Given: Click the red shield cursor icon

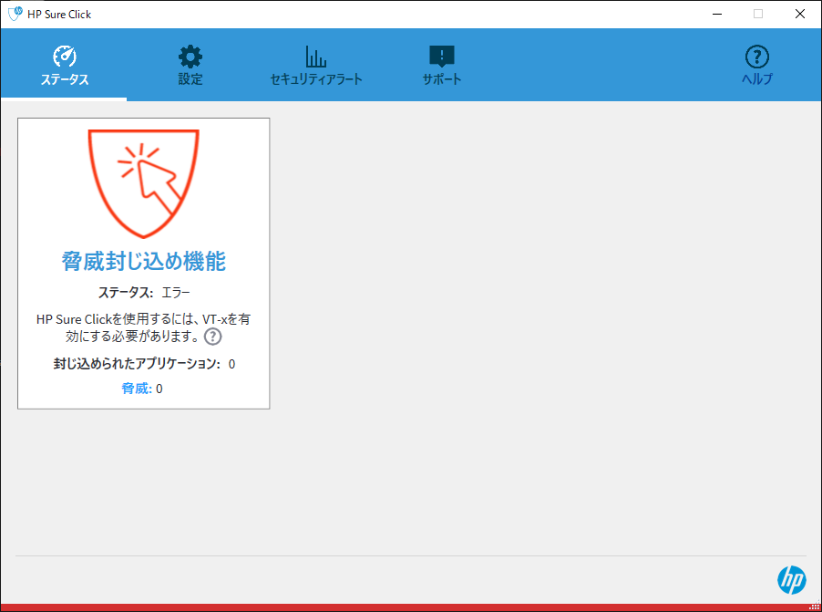Looking at the screenshot, I should click(144, 183).
